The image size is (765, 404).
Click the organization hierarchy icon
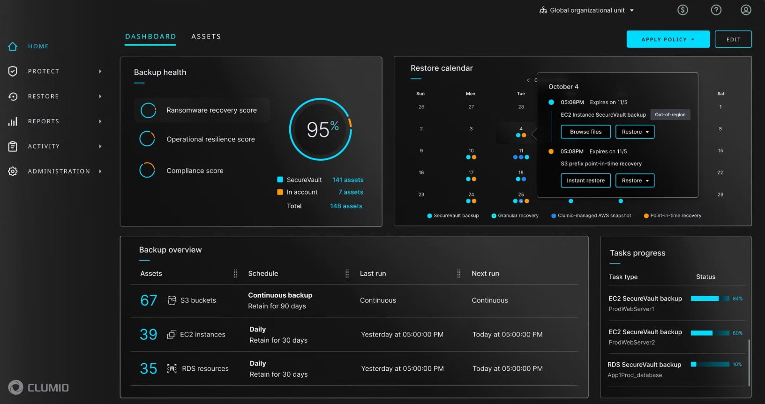[543, 10]
